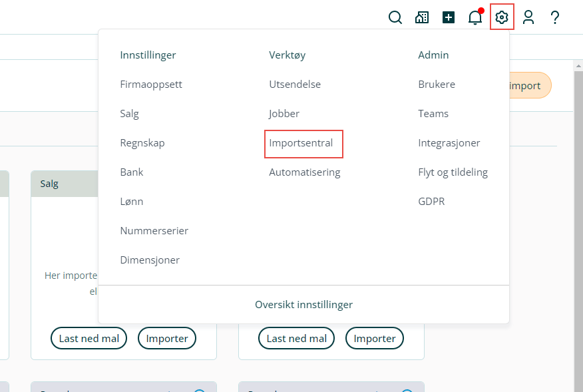This screenshot has height=392, width=583.
Task: Click the company building icon in top bar
Action: [x=422, y=17]
